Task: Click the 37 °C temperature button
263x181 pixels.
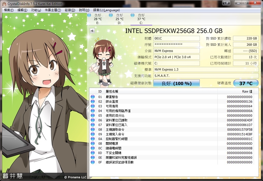Action: point(246,83)
